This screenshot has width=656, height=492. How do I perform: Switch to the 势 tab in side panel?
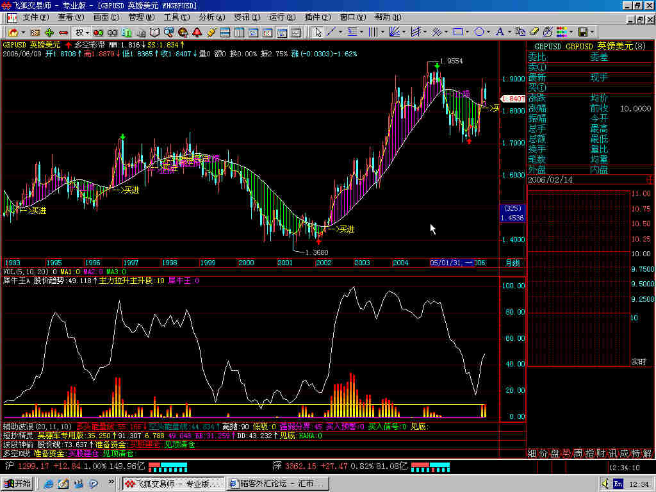566,454
